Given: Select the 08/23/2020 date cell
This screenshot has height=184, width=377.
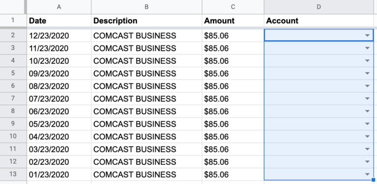Looking at the screenshot, I should click(x=59, y=86).
